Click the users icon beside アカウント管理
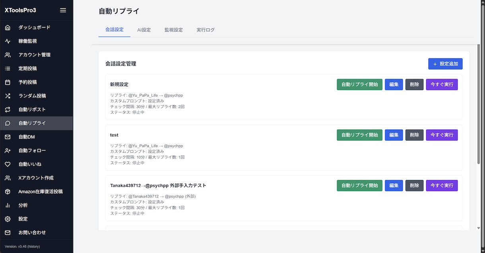 [x=8, y=55]
